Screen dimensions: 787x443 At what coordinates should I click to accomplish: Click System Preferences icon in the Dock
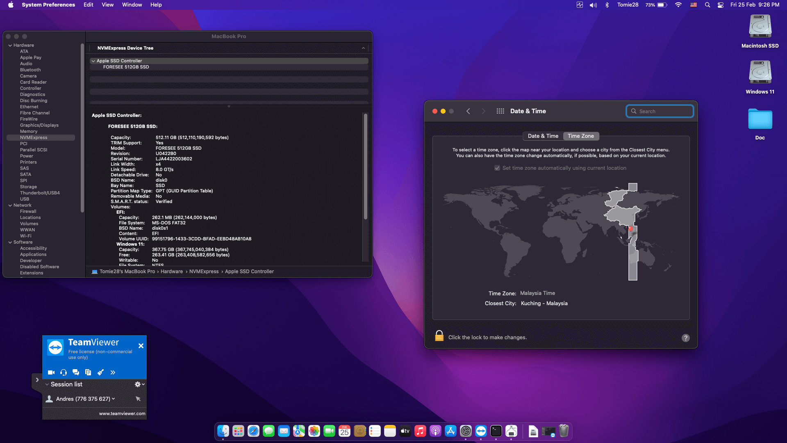coord(466,431)
